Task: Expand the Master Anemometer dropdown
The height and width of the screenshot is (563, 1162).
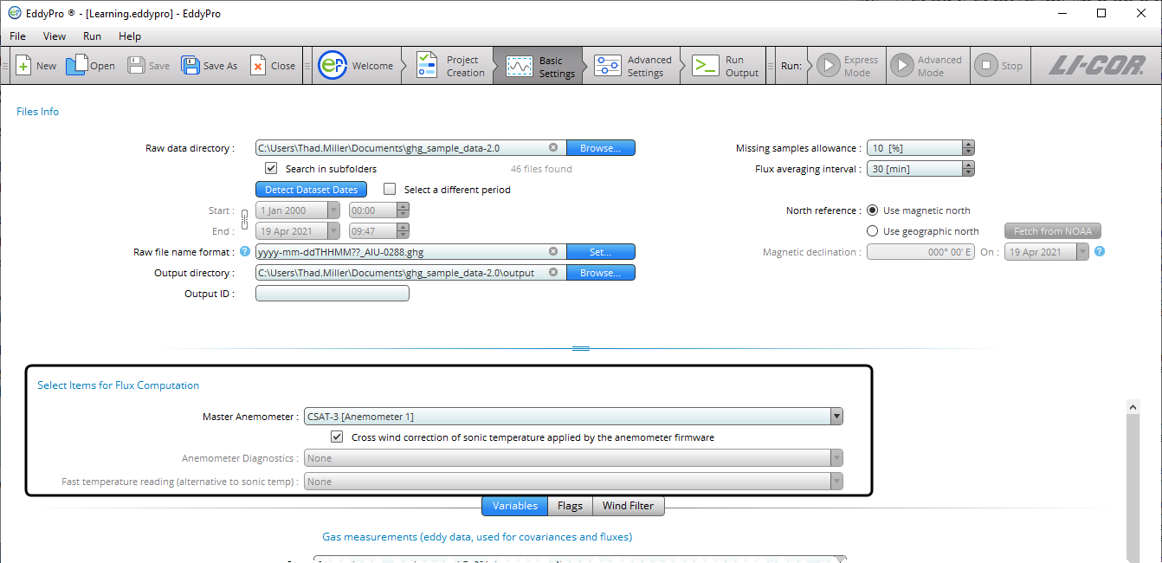Action: (836, 417)
